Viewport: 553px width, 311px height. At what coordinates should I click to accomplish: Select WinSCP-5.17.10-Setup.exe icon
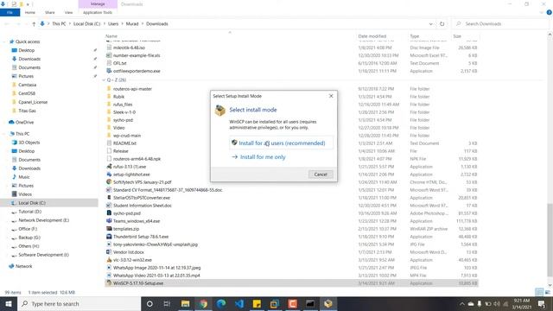[x=109, y=282]
